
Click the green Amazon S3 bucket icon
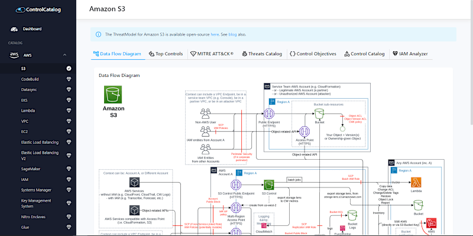click(x=113, y=95)
